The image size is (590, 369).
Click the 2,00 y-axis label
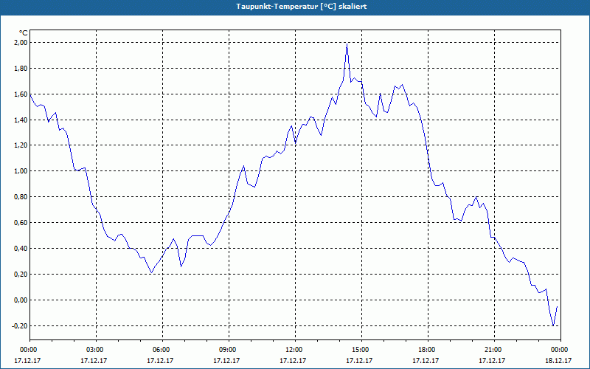pos(21,43)
